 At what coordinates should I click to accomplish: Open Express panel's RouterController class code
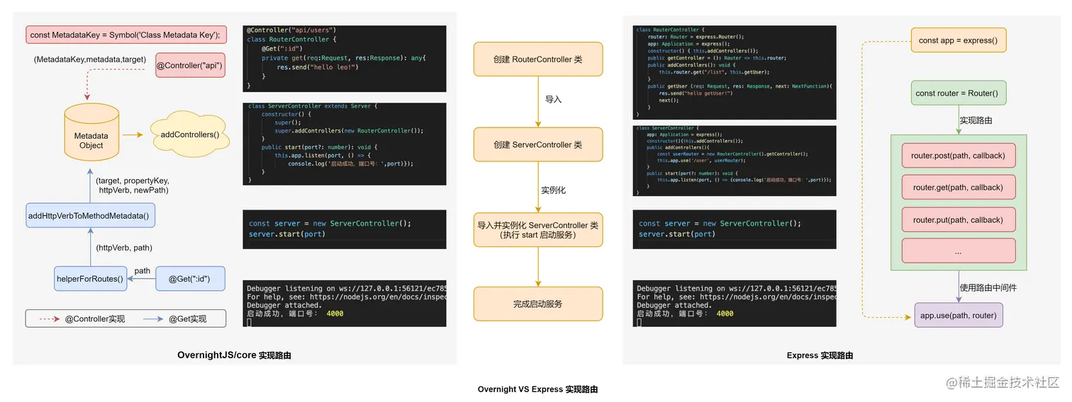[x=735, y=71]
